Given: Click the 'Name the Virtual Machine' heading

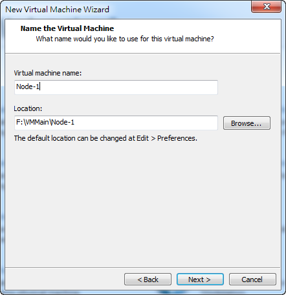Looking at the screenshot, I should pos(67,28).
